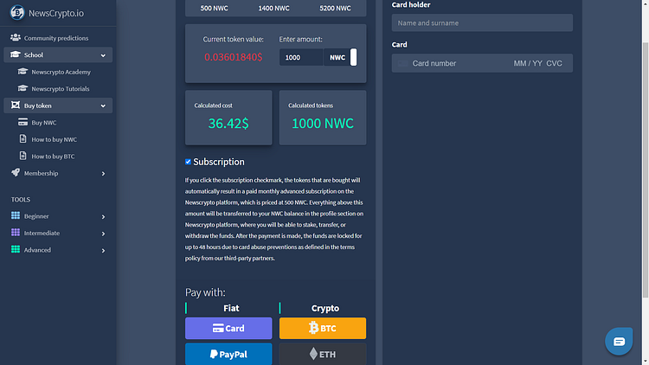Expand the Advanced tools arrow

tap(104, 250)
